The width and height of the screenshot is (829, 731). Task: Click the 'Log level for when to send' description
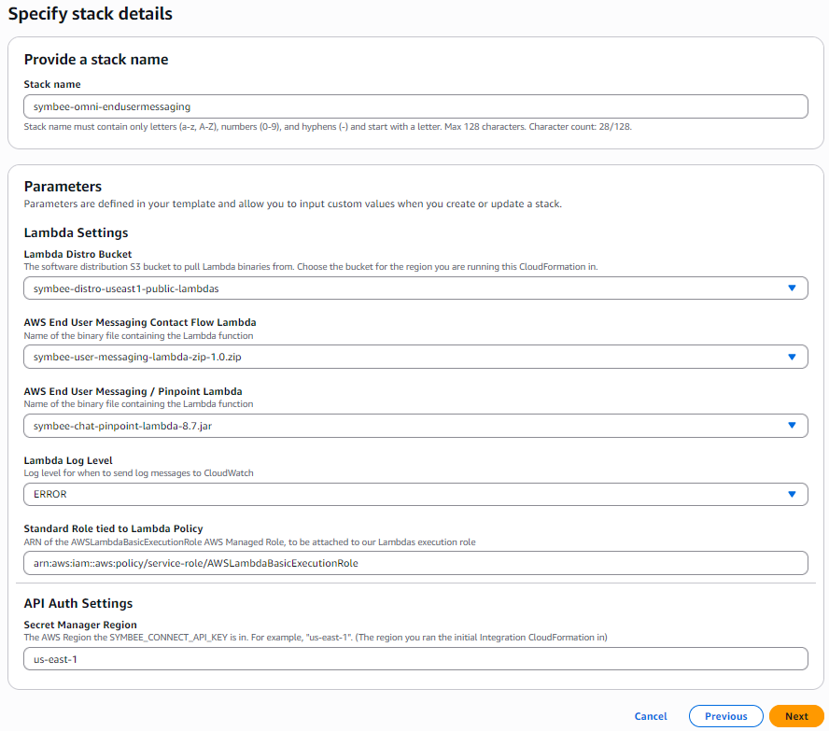[x=138, y=473]
